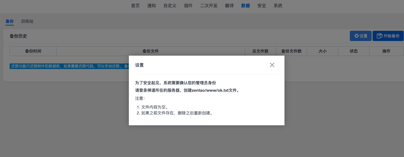Click the 为了安全起见 message line
The height and width of the screenshot is (157, 404).
[176, 83]
